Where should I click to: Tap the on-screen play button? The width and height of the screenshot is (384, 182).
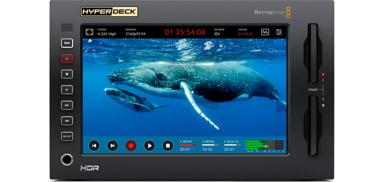pyautogui.click(x=149, y=146)
